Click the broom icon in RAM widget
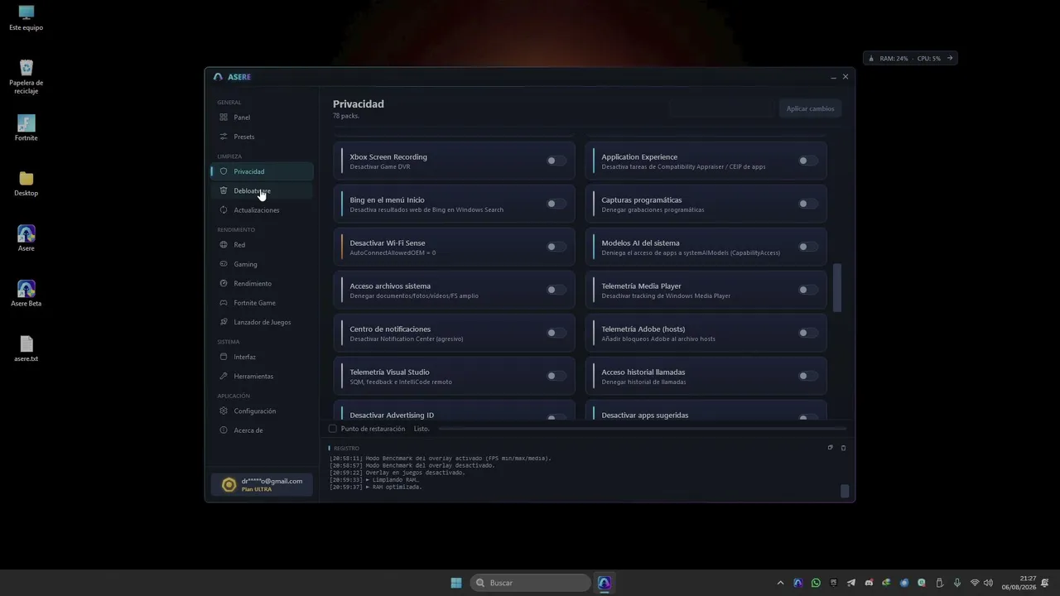Screen dimensions: 1060x596 click(870, 59)
